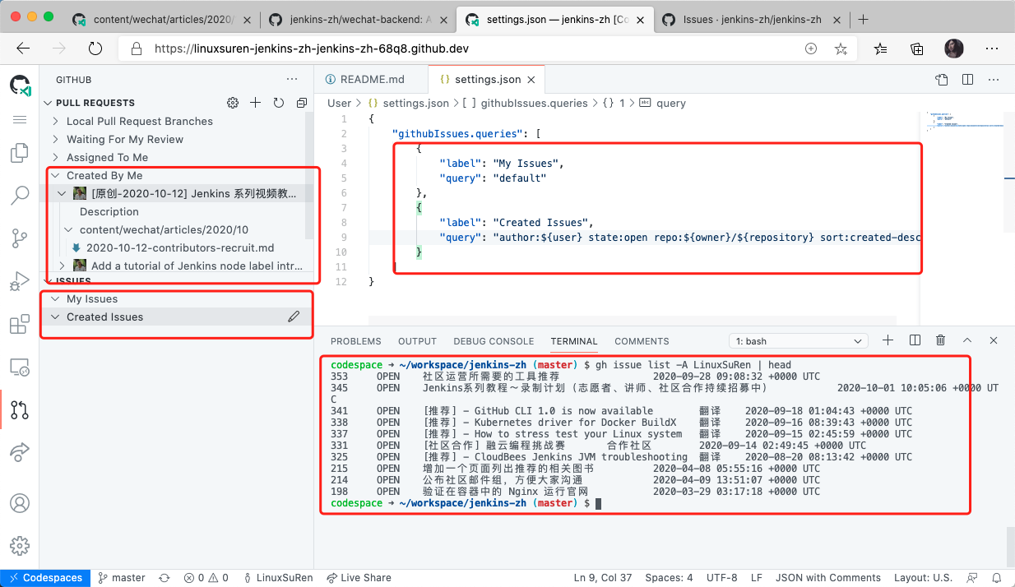Click the Codespaces remote indicator button

pos(45,578)
